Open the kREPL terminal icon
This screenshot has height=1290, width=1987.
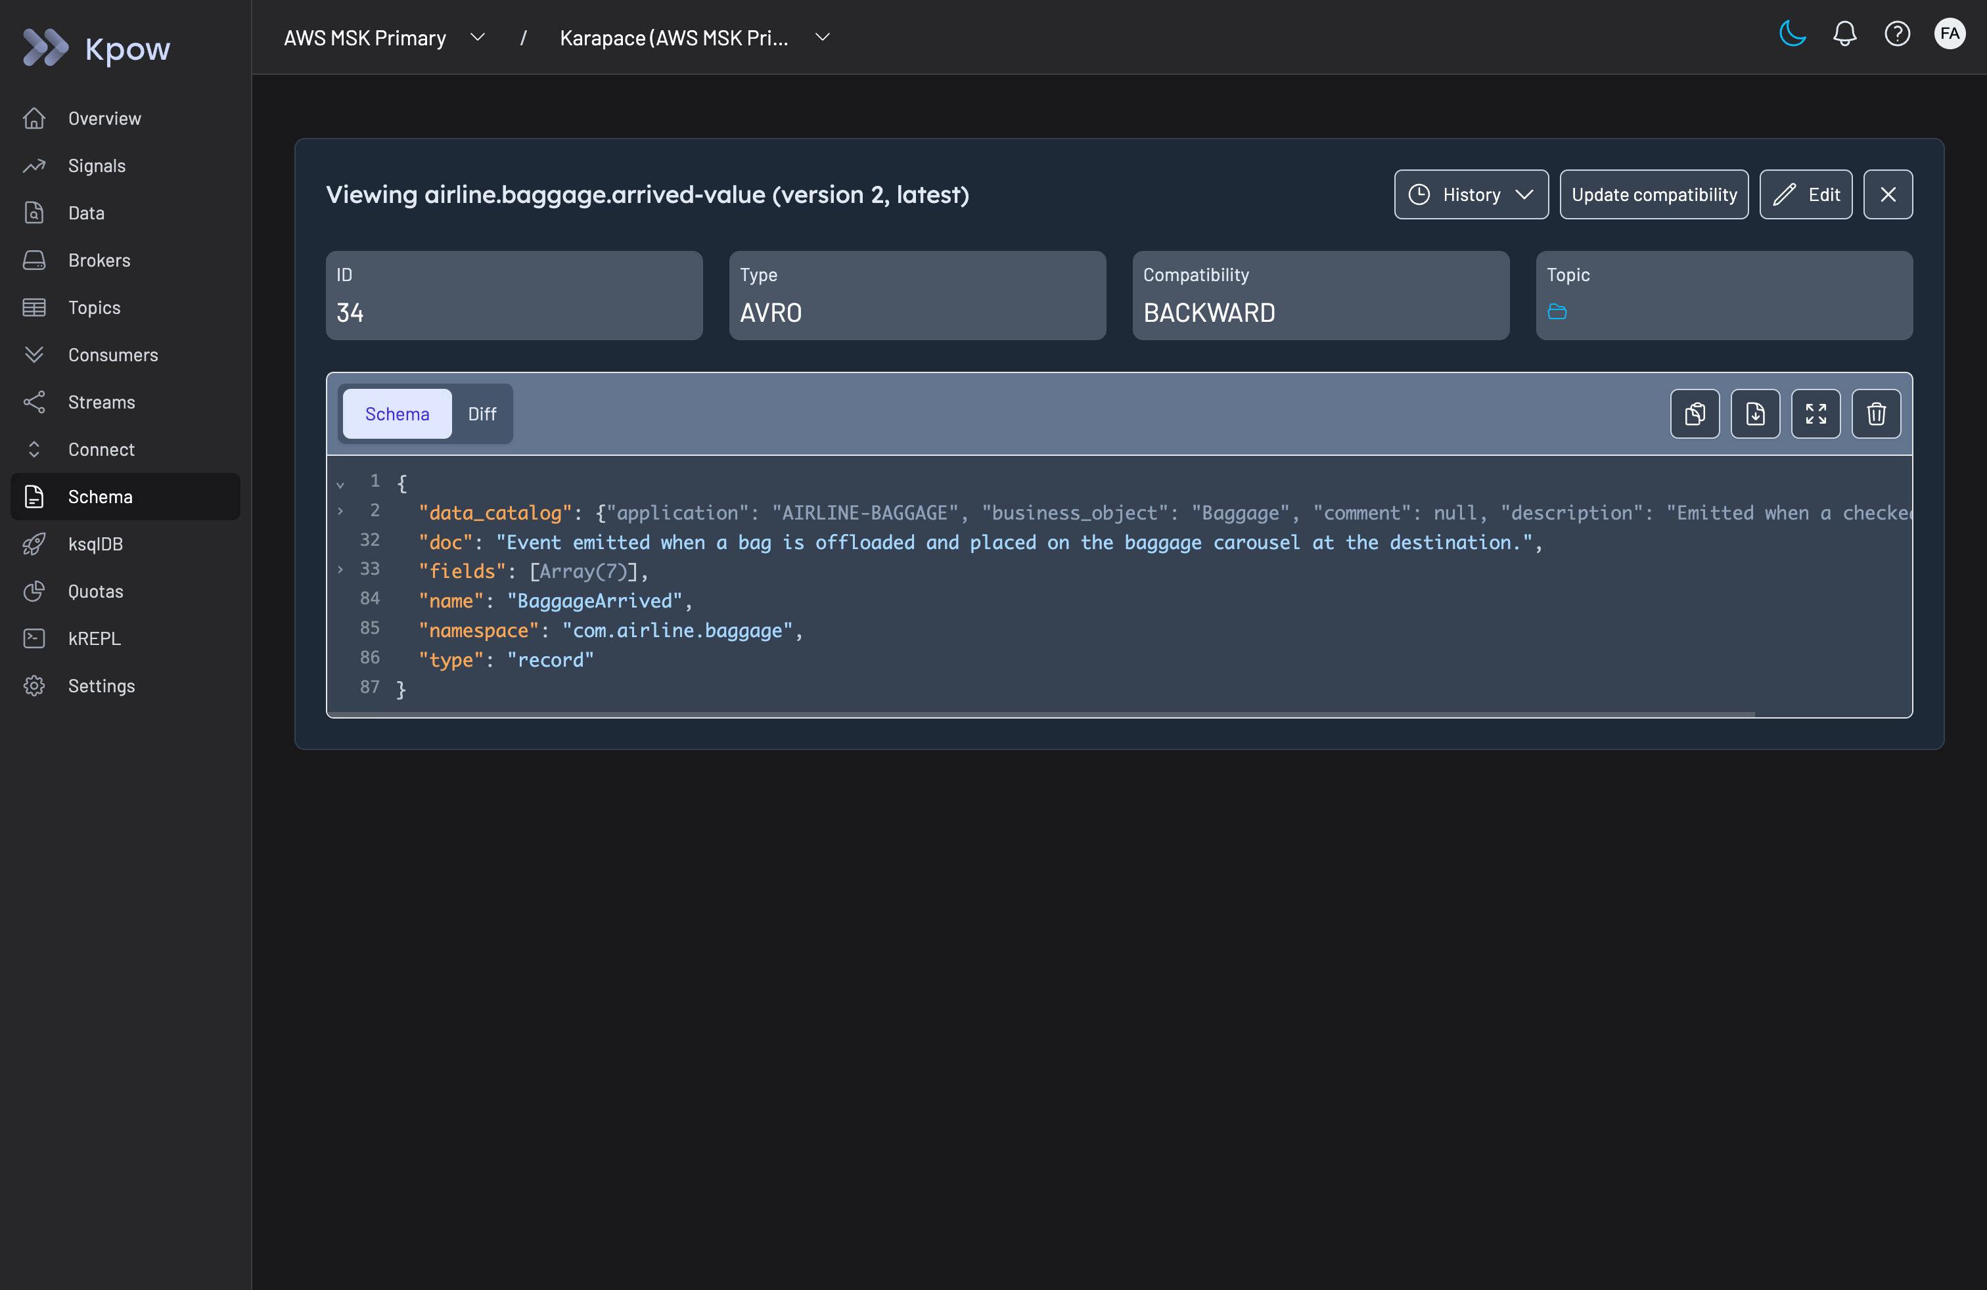pyautogui.click(x=34, y=638)
